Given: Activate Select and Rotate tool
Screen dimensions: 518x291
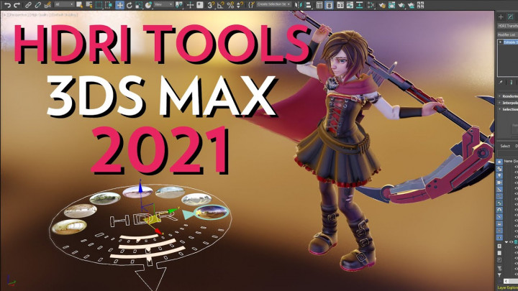Looking at the screenshot, I should tap(129, 5).
